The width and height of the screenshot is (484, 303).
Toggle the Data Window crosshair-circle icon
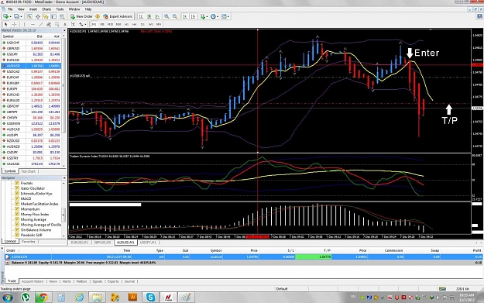point(38,16)
